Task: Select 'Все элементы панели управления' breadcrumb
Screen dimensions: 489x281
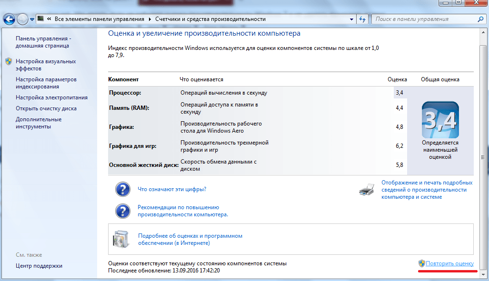Action: click(x=99, y=19)
